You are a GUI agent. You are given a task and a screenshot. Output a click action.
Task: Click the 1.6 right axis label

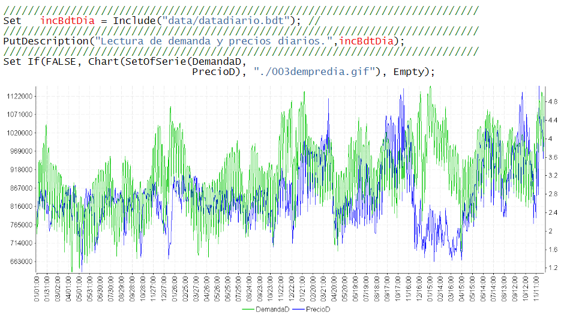pyautogui.click(x=553, y=249)
